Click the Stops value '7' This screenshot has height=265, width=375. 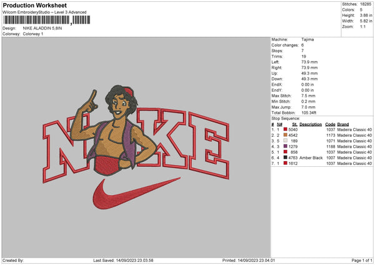[x=302, y=51]
